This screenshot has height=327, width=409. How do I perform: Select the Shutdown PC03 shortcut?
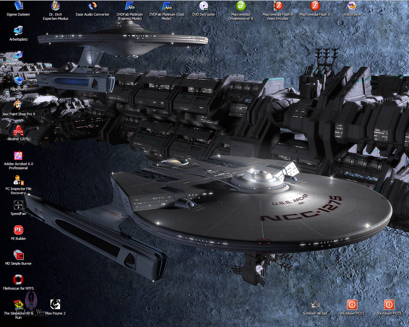tap(352, 305)
